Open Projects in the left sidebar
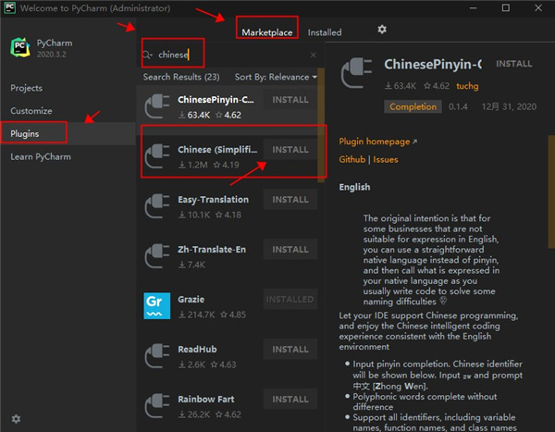 [27, 88]
